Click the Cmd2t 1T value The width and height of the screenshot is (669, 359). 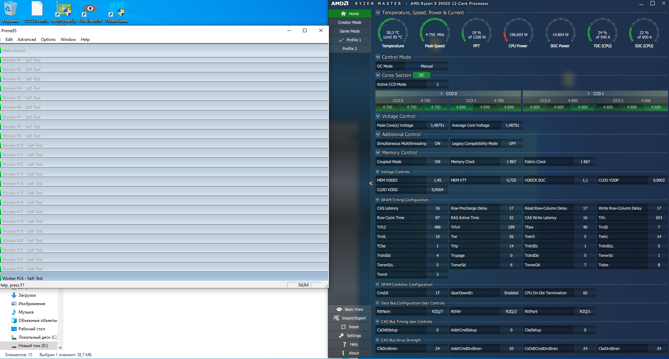click(437, 293)
